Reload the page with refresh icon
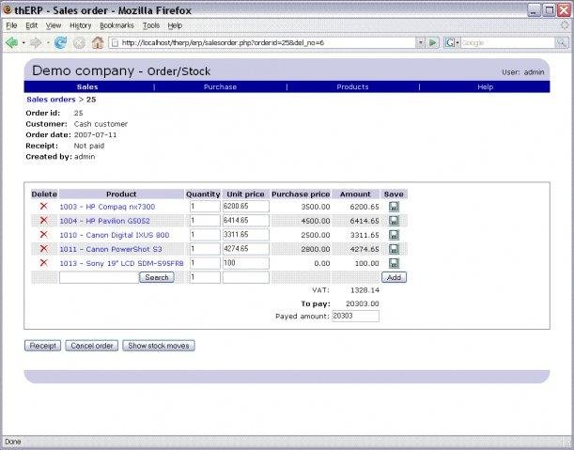 click(x=60, y=43)
